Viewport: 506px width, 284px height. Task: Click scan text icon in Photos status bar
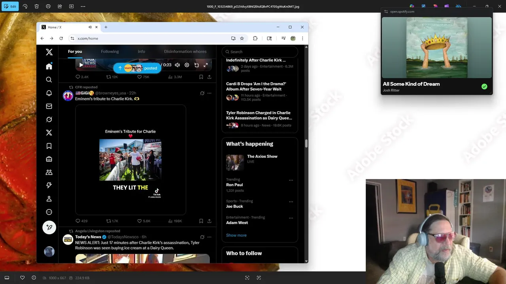pyautogui.click(x=259, y=278)
